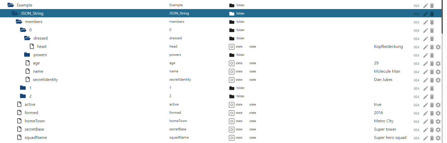Click pencil edit icon for secretIdentity row
The image size is (447, 143).
(425, 80)
